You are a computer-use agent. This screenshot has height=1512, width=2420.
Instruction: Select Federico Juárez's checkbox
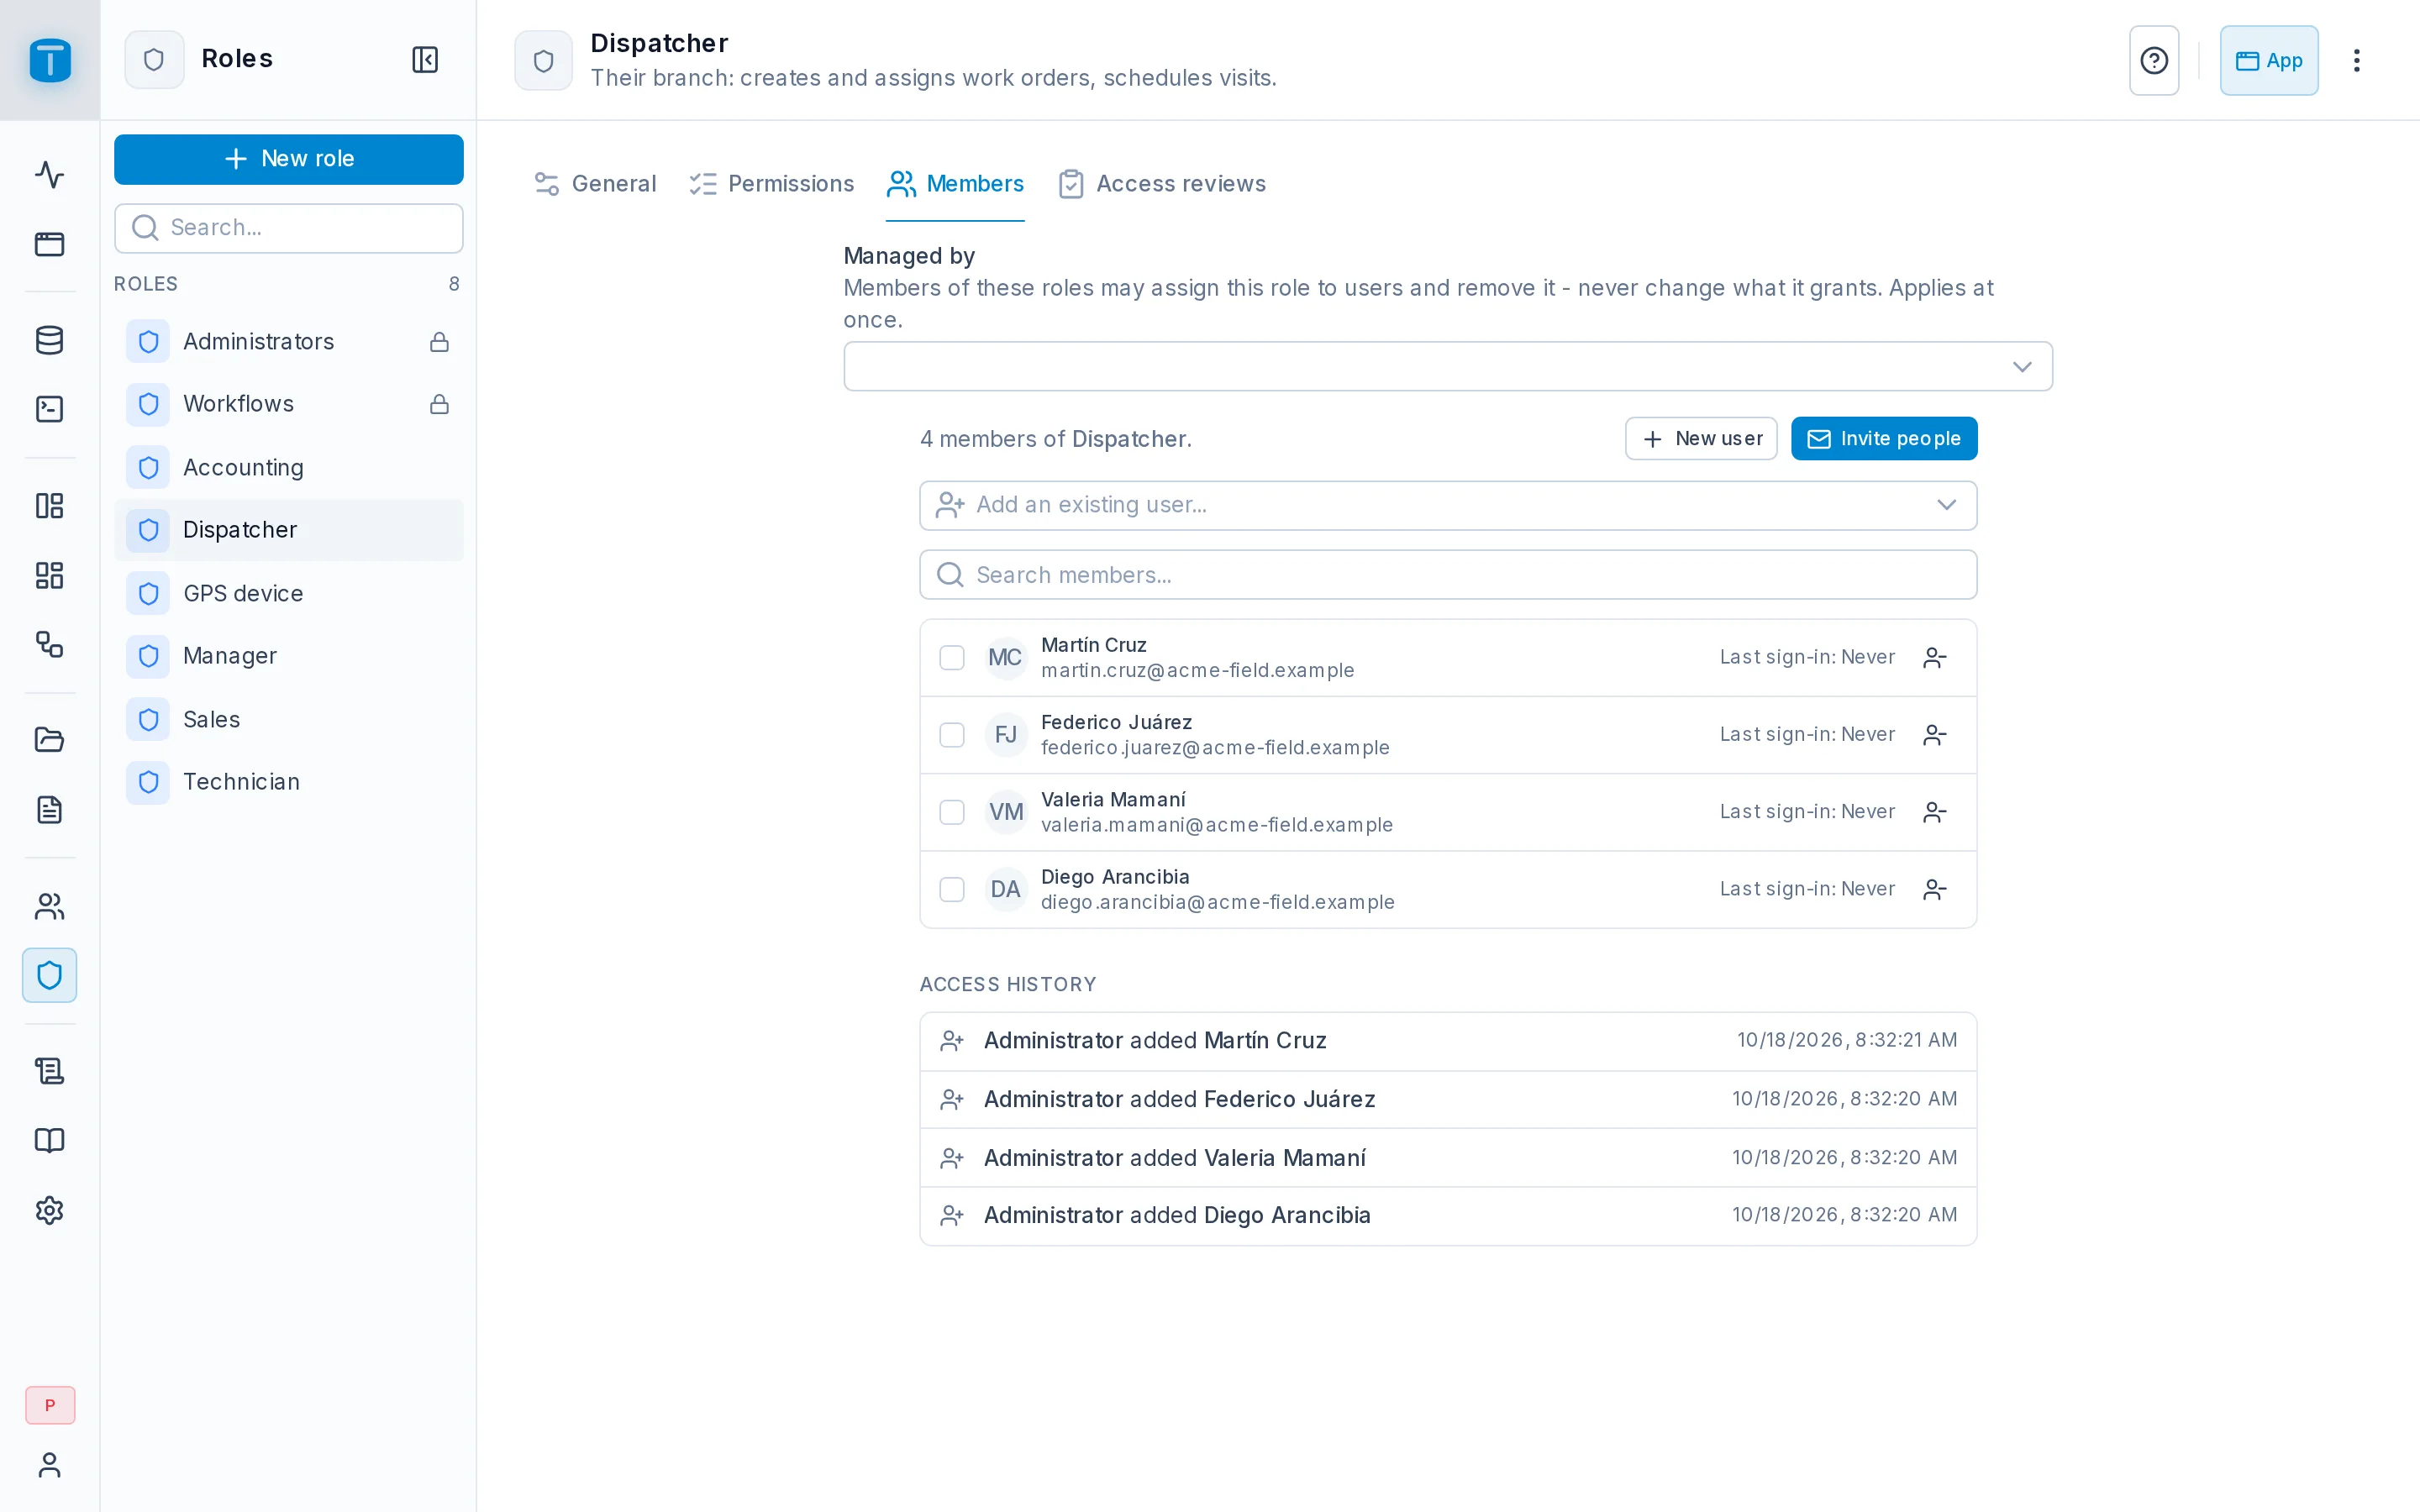952,735
